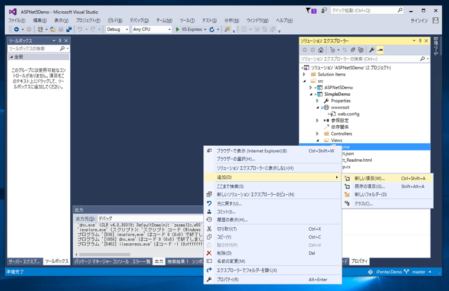
Task: Select 削除(D) in the context menu
Action: (x=272, y=253)
